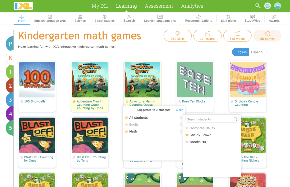
Task: Open the notifications bell icon
Action: click(267, 6)
